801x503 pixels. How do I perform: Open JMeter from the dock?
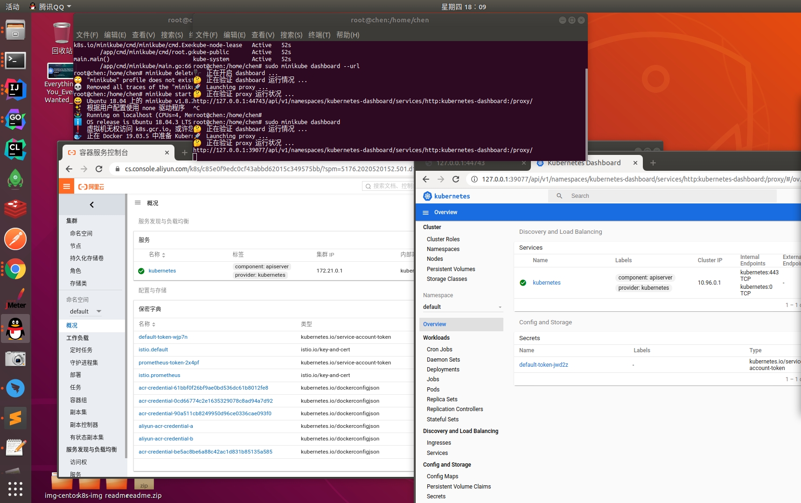tap(15, 299)
